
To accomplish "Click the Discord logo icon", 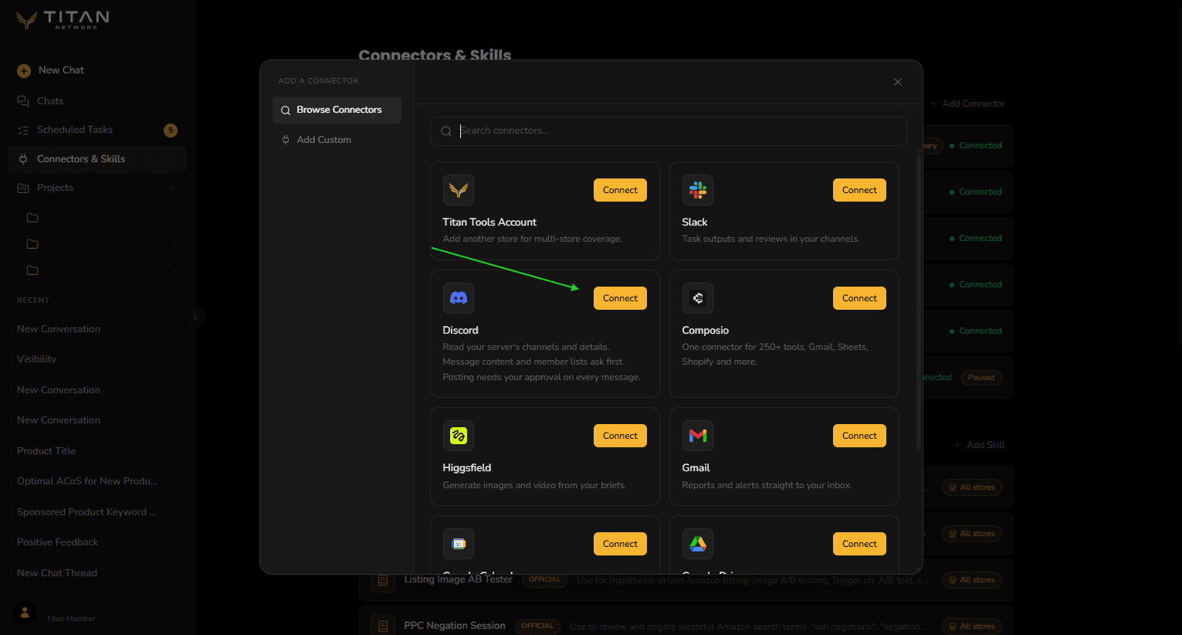I will (459, 298).
